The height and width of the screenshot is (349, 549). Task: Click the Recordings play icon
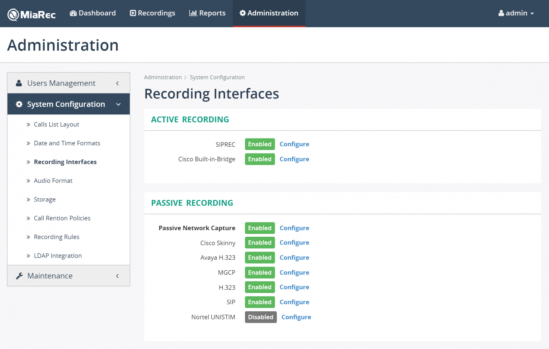[x=133, y=13]
